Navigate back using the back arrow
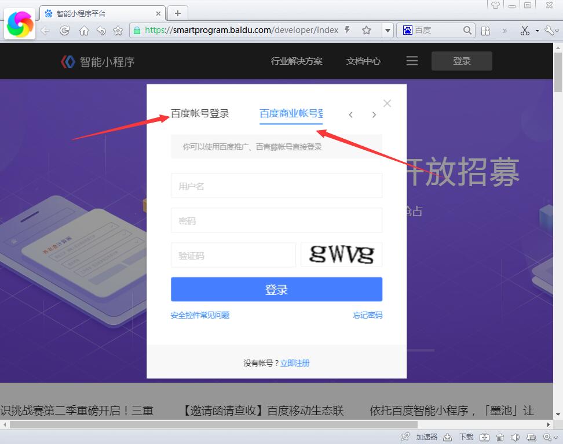This screenshot has height=444, width=563. [x=45, y=29]
